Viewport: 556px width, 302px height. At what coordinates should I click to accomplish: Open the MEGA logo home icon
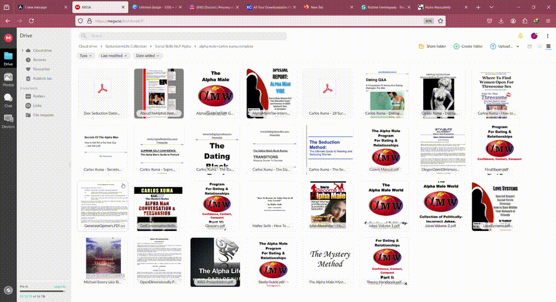8,38
